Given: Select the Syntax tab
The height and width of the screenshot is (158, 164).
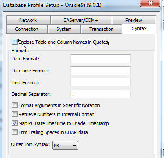Looking at the screenshot, I should point(139,29).
